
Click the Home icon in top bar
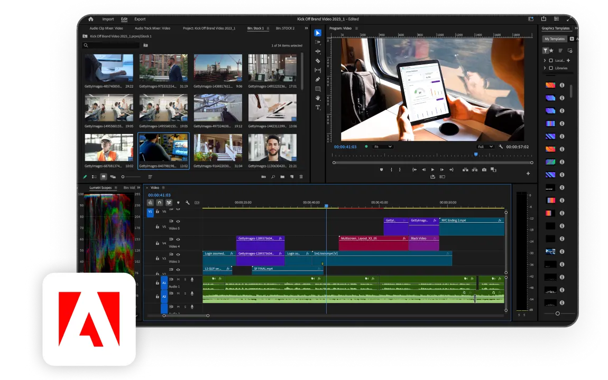point(91,19)
